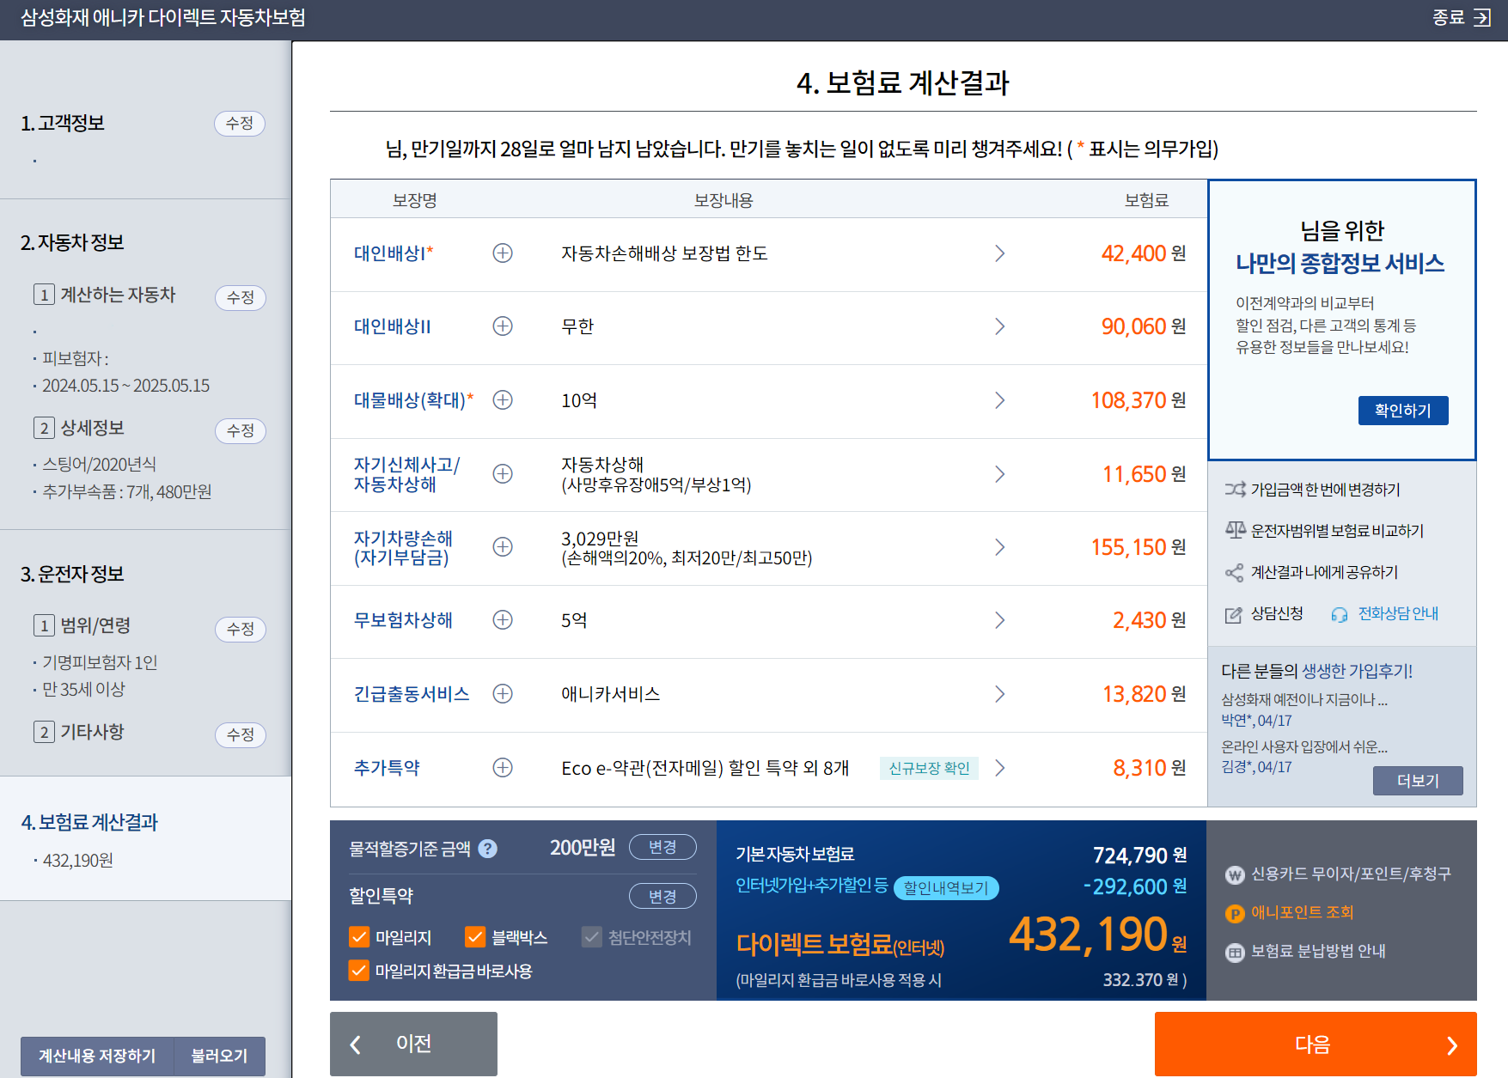Click 수정 for 범위/연령
The image size is (1508, 1078).
tap(241, 629)
